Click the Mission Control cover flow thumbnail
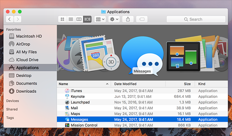Viewport: 232px width, 136px height. [183, 57]
